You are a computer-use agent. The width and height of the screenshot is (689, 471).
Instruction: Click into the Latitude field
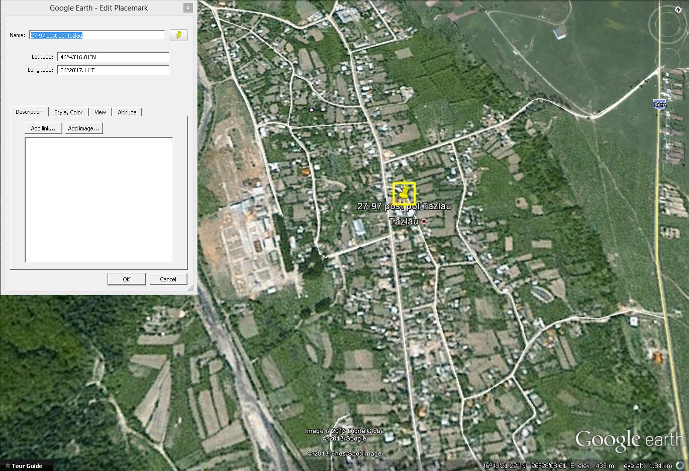click(113, 57)
